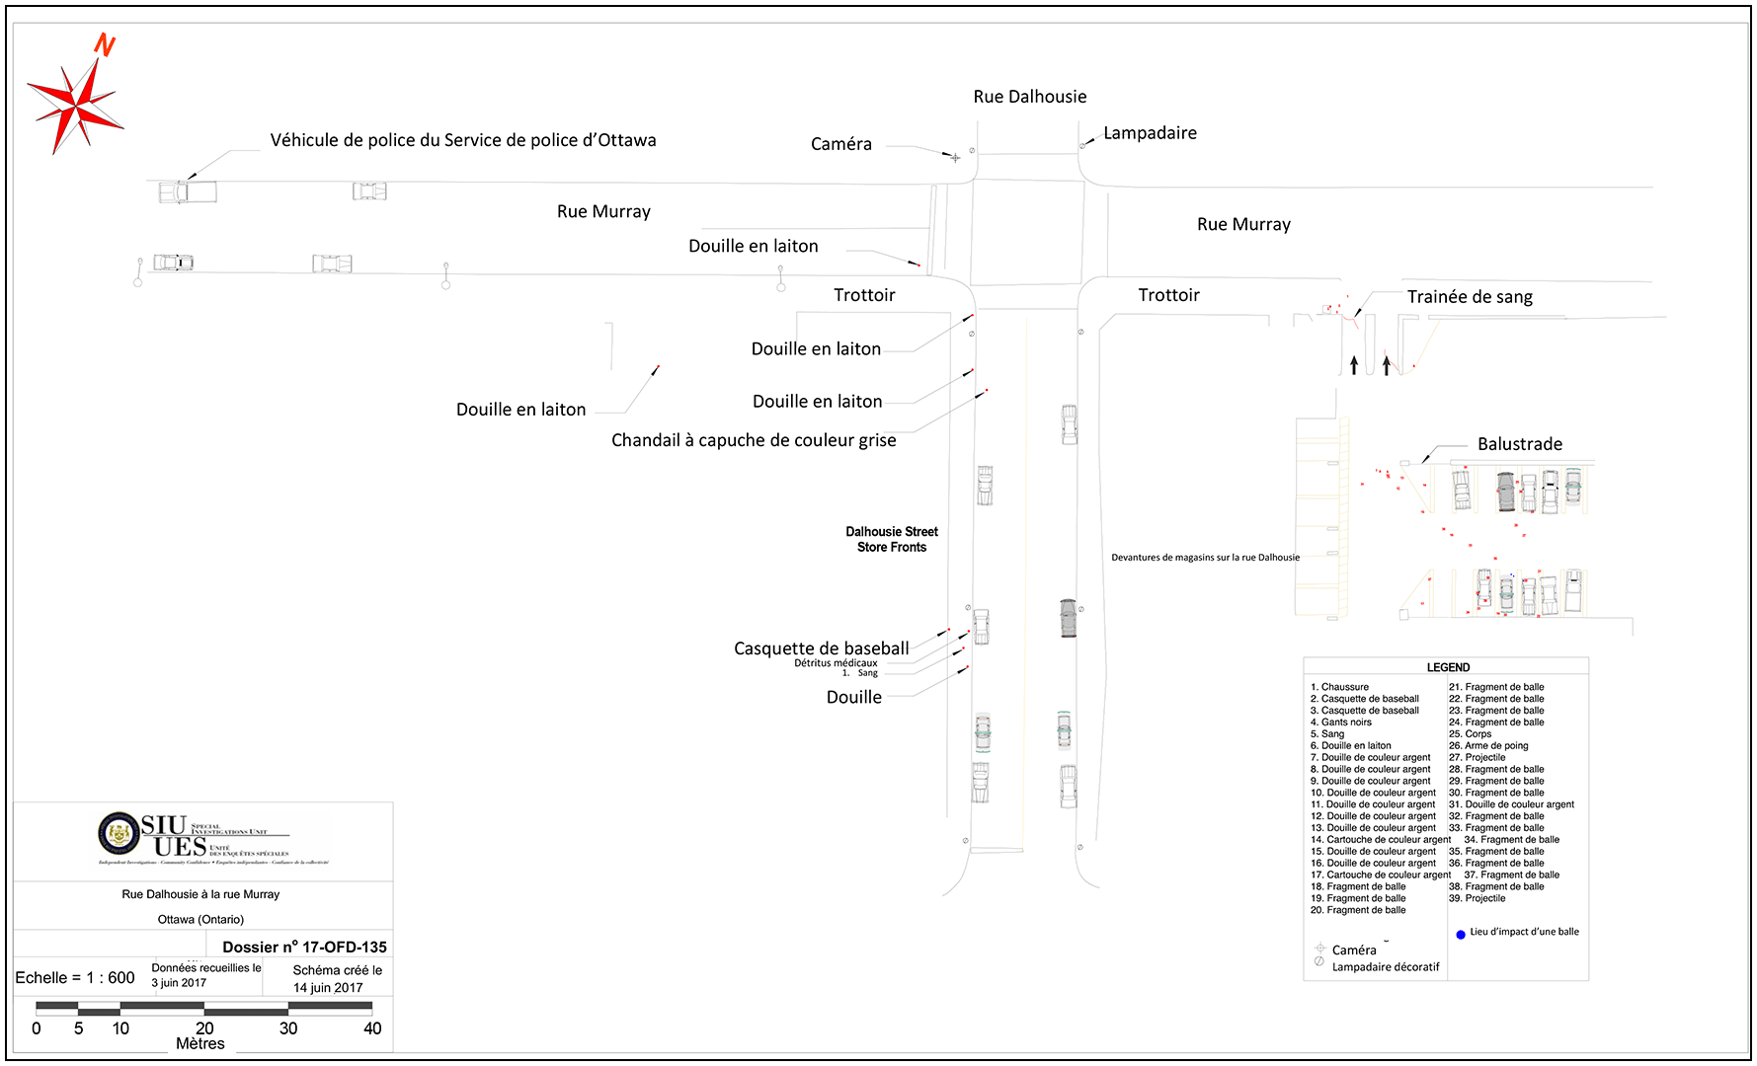Click the dark grey car in the Balustrade parking lot

pyautogui.click(x=1505, y=491)
